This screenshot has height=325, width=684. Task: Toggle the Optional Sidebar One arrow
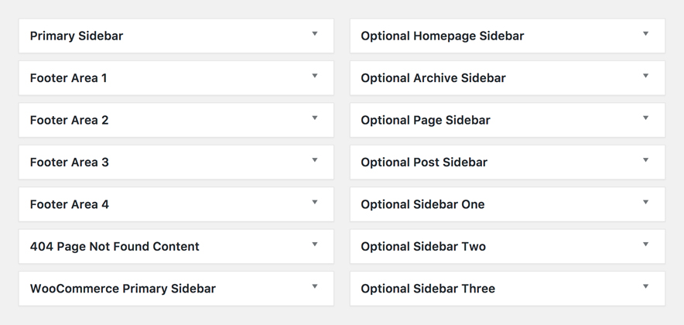[645, 203]
